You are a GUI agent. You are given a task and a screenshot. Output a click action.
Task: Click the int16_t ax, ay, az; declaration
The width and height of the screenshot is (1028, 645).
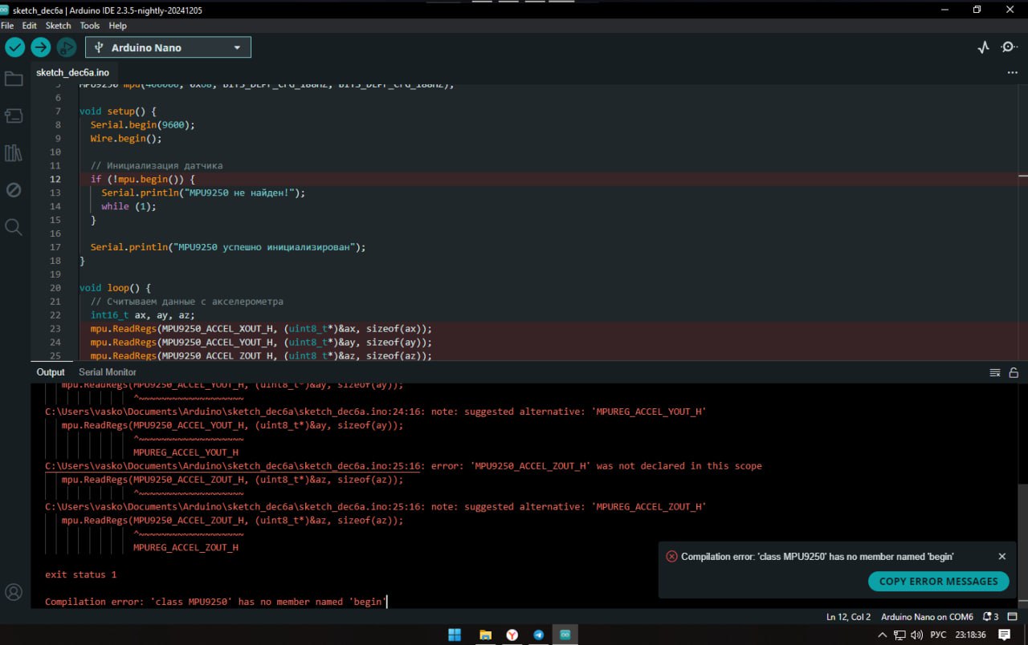[x=143, y=315]
